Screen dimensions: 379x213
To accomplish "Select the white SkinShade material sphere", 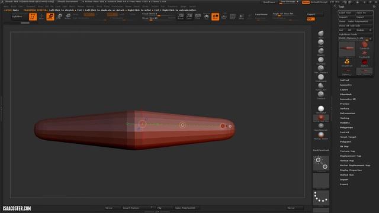I will click(321, 109).
